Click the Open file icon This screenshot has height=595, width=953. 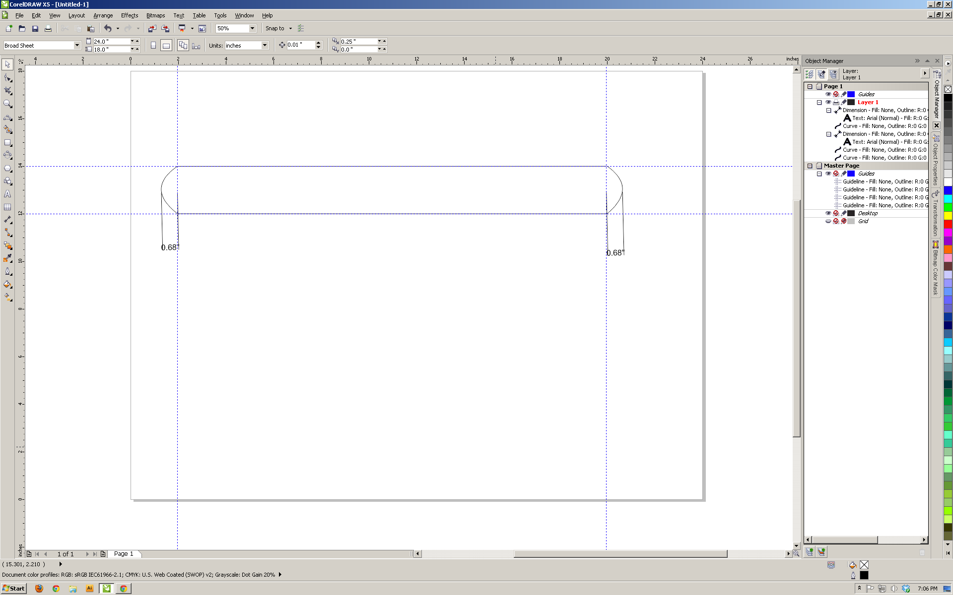click(22, 28)
